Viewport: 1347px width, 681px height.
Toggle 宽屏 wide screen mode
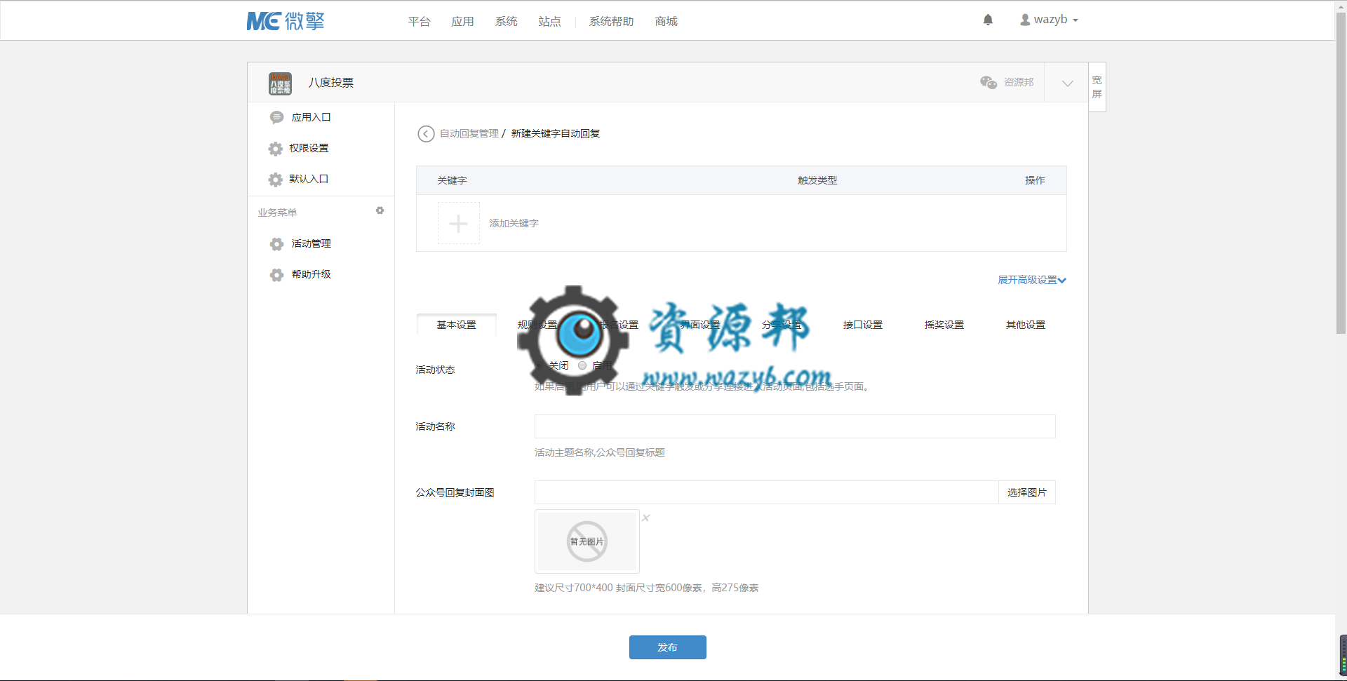point(1097,87)
